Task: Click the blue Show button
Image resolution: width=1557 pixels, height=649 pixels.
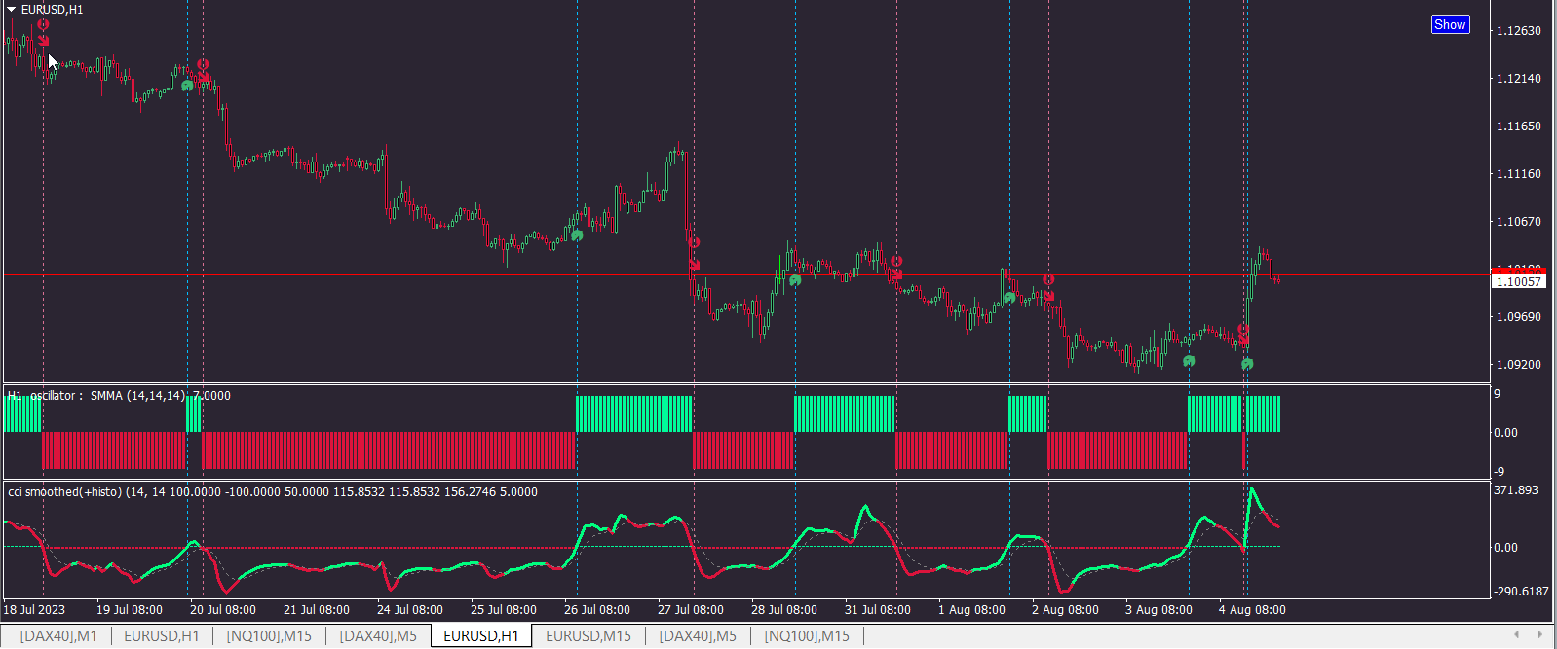Action: pyautogui.click(x=1450, y=24)
